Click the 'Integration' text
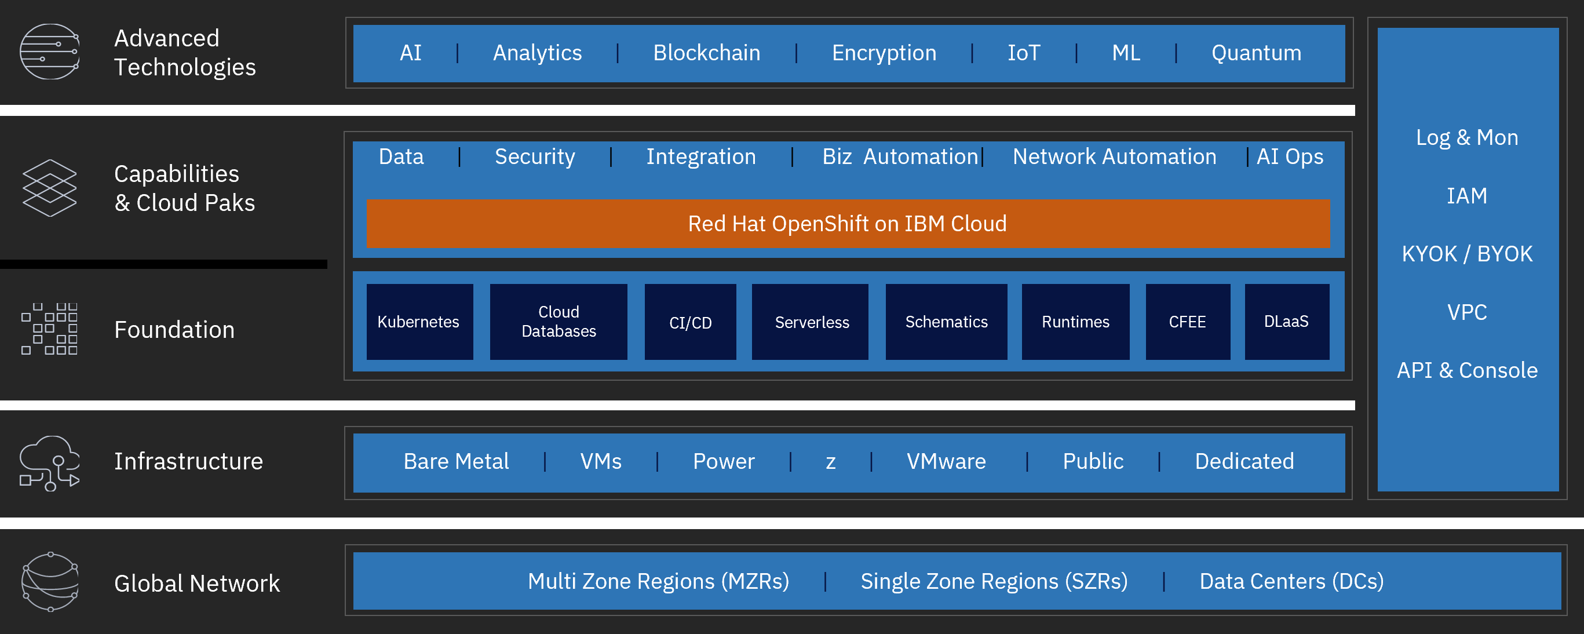The width and height of the screenshot is (1584, 634). 701,158
